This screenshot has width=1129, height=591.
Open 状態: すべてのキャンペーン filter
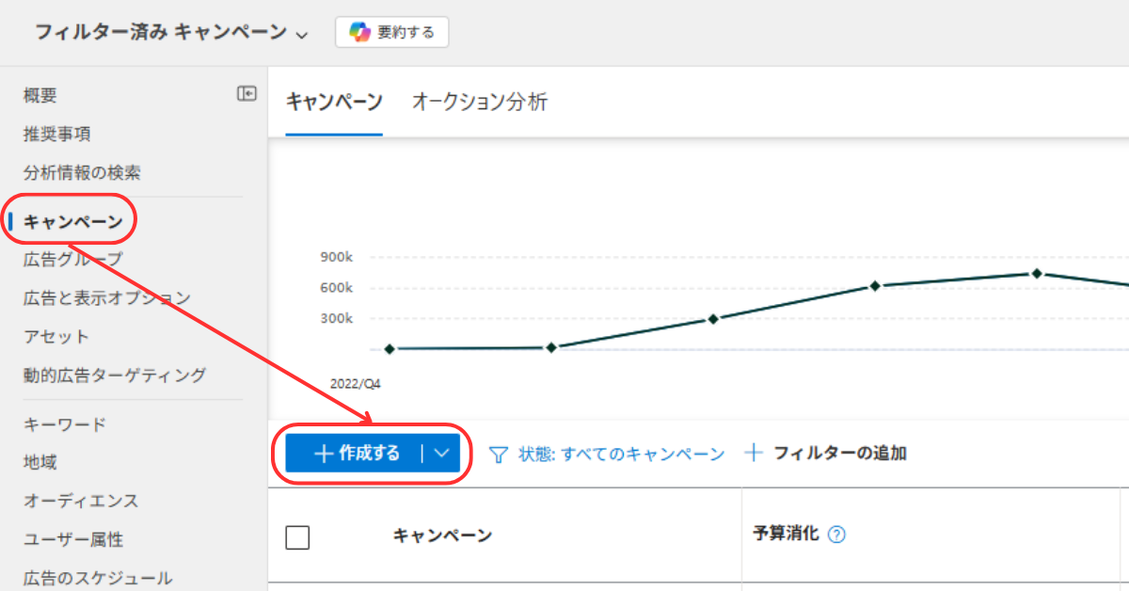[x=621, y=454]
